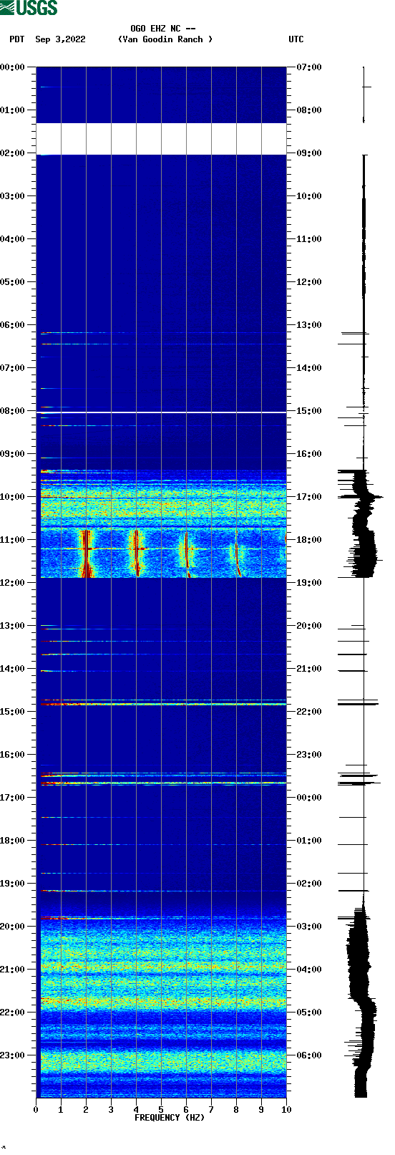Image resolution: width=395 pixels, height=1155 pixels.
Task: Click the 12:00 PDT time label
Action: [x=12, y=583]
